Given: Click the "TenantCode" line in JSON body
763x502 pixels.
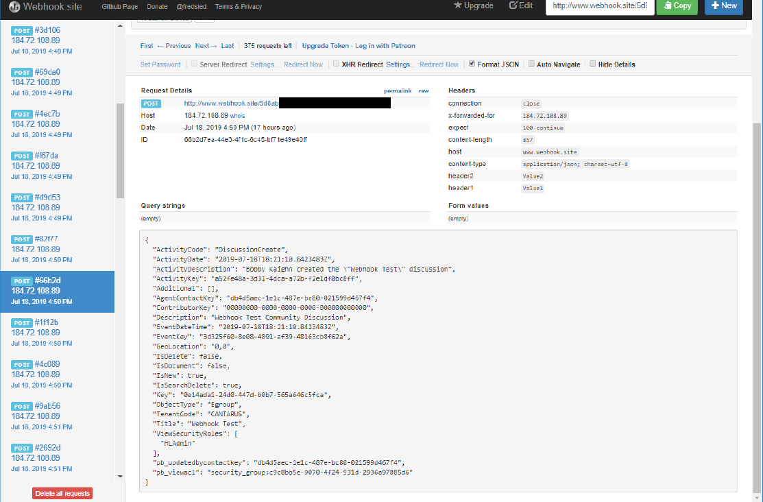Looking at the screenshot, I should point(201,414).
